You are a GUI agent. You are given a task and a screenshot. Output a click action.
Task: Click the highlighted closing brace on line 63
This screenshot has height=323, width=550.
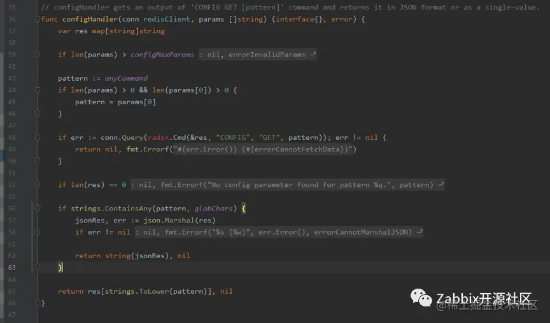pos(60,268)
